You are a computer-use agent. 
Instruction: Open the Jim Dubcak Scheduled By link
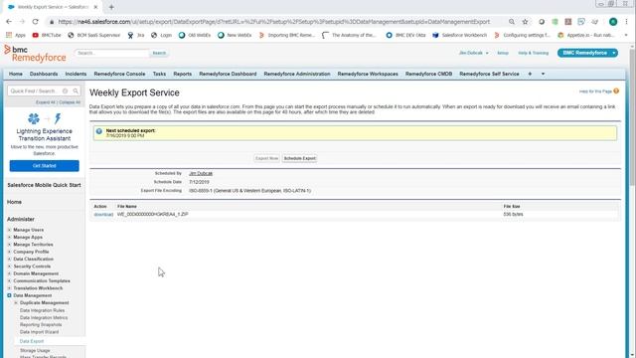point(201,173)
